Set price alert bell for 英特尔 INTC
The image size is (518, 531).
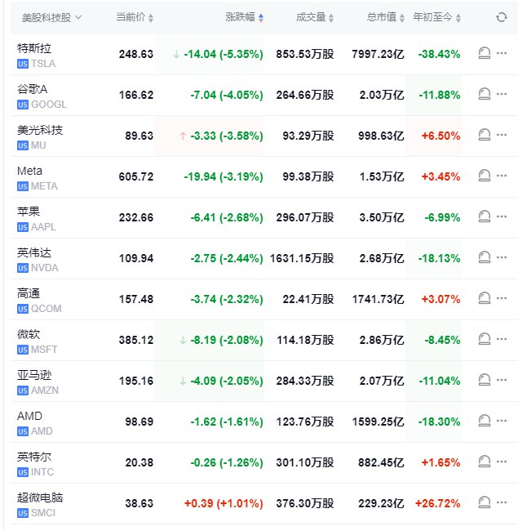pos(485,462)
